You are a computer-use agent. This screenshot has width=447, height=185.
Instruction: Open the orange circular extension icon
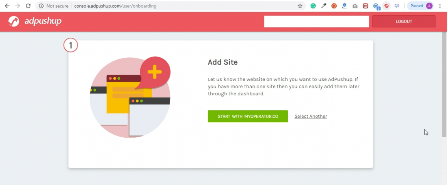click(334, 6)
